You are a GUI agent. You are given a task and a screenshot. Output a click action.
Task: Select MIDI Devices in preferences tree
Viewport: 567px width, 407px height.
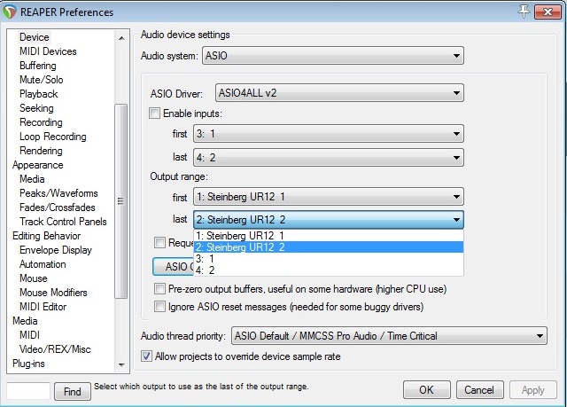click(x=48, y=51)
